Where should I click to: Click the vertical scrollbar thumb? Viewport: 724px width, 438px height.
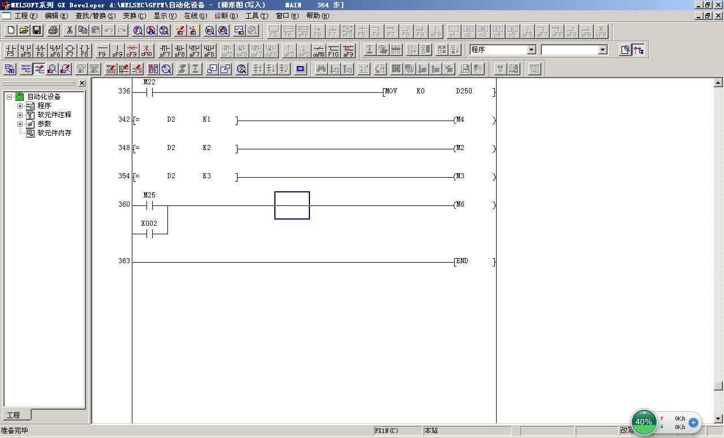(x=718, y=387)
